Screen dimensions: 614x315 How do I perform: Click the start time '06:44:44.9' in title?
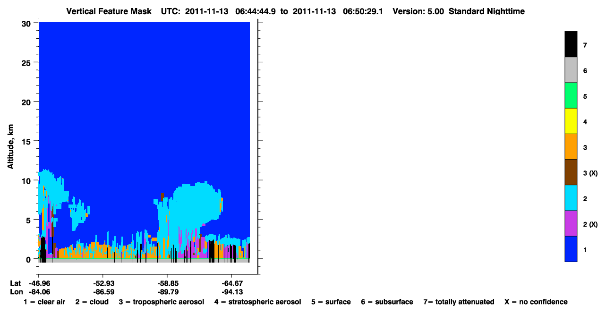coord(256,11)
